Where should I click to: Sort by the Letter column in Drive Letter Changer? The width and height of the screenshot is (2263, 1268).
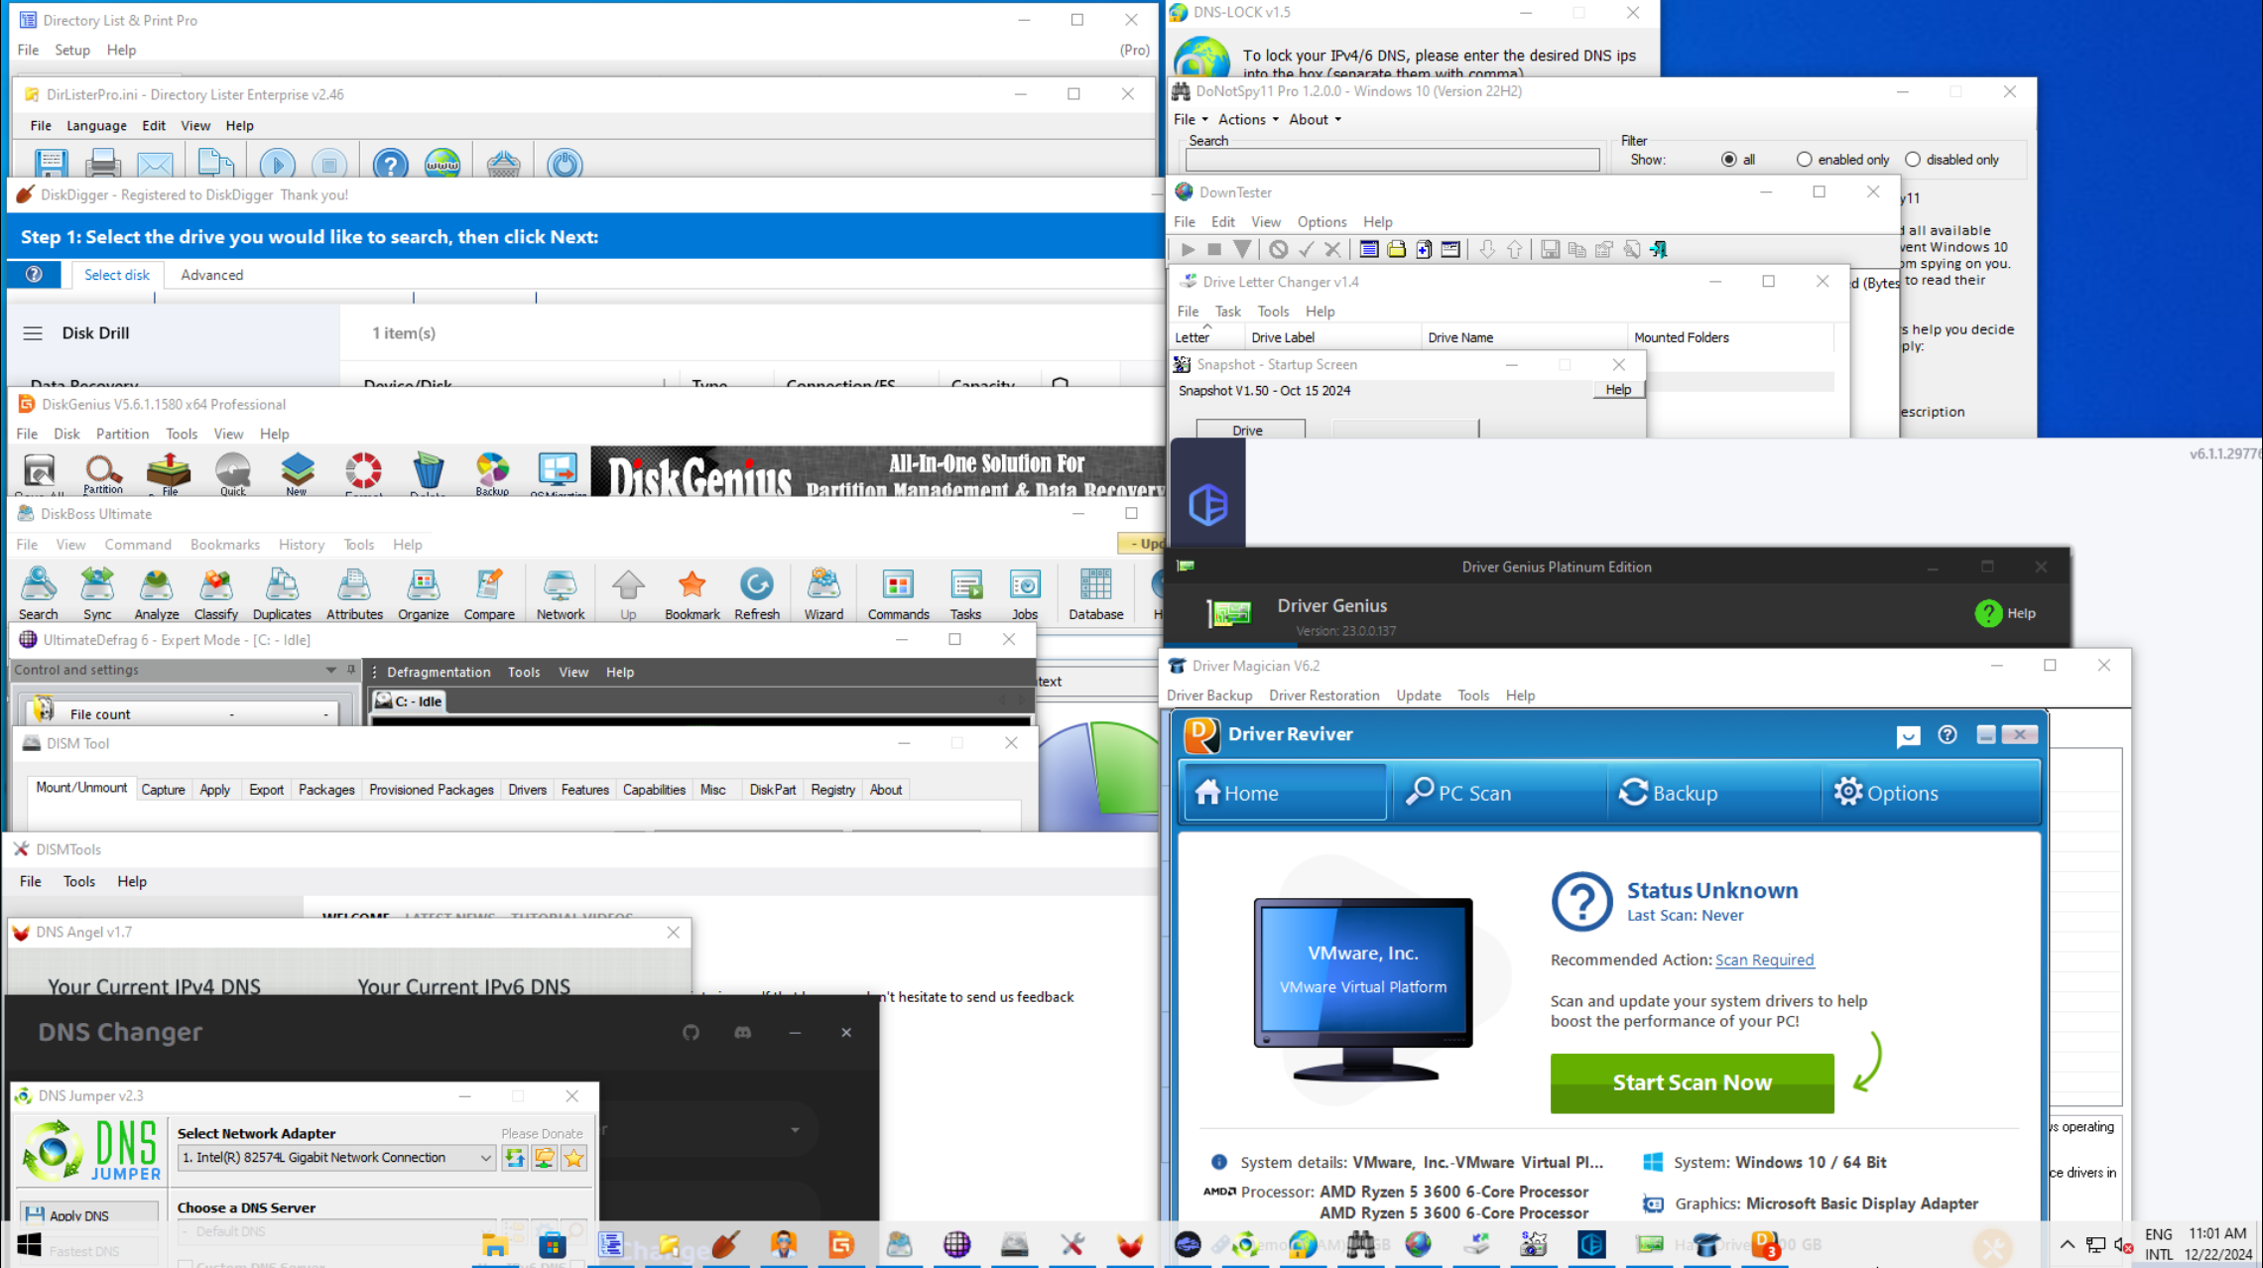(x=1205, y=337)
